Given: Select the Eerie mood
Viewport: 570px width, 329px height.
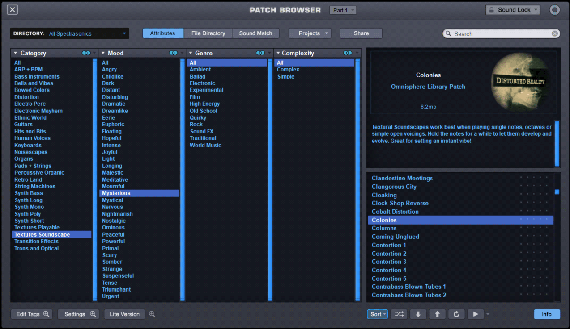Looking at the screenshot, I should click(109, 118).
